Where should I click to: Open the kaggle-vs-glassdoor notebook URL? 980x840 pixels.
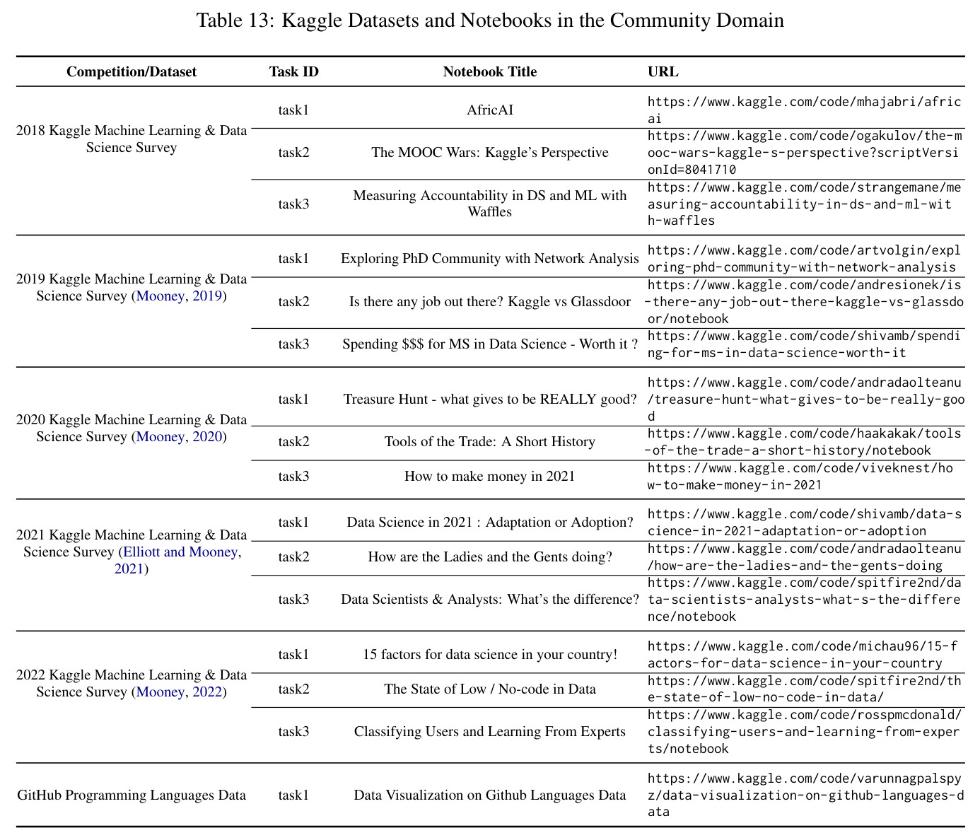pos(805,302)
